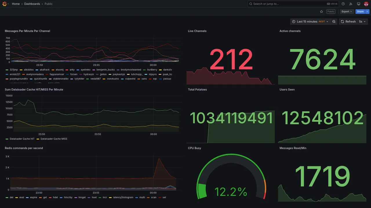Screen dimensions: 371x208
Task: Zoom out the time range
Action: [x=334, y=22]
